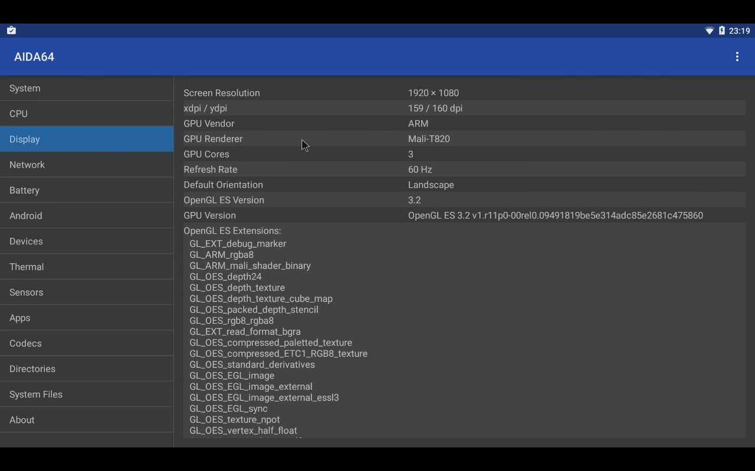Click the Refresh Rate value 60 Hz
This screenshot has height=471, width=755.
tap(420, 170)
